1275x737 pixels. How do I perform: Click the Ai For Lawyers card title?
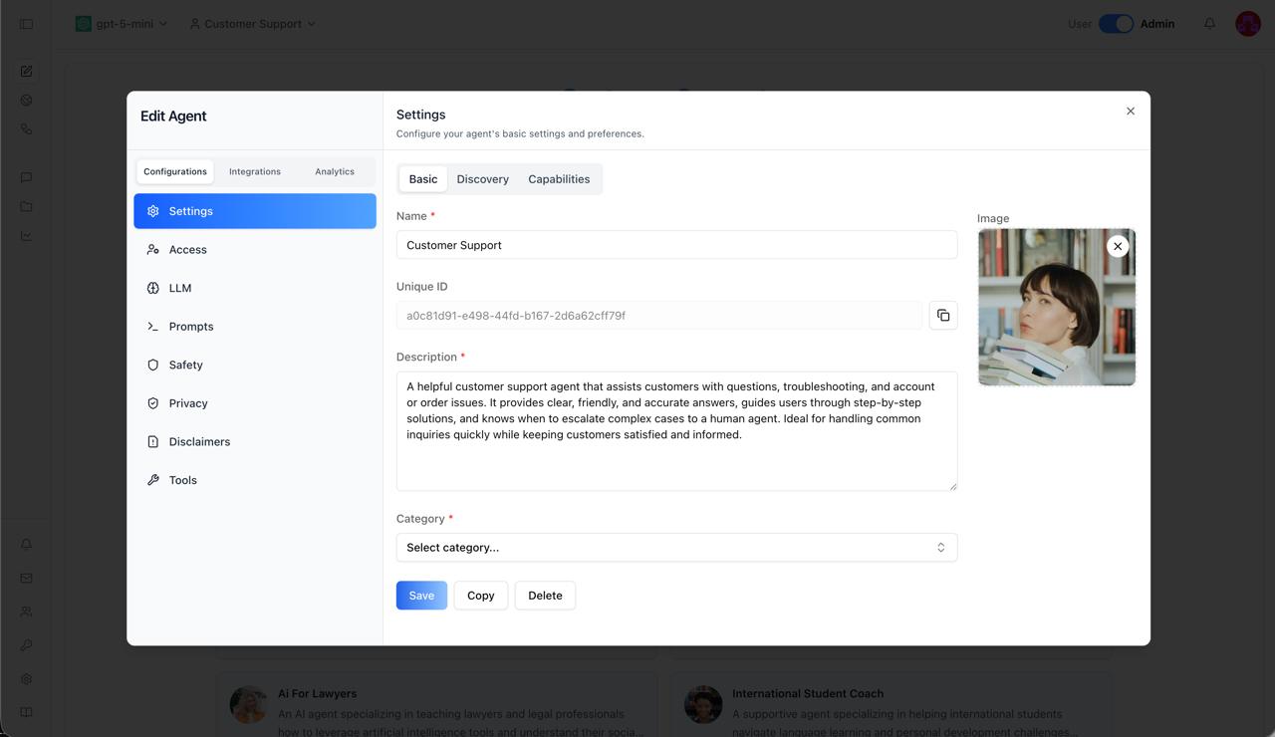[317, 693]
